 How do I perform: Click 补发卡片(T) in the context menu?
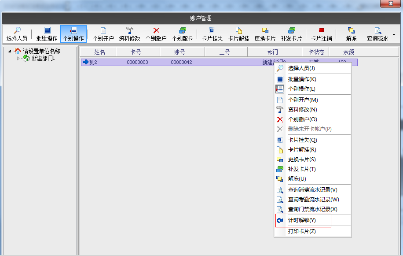pos(302,169)
